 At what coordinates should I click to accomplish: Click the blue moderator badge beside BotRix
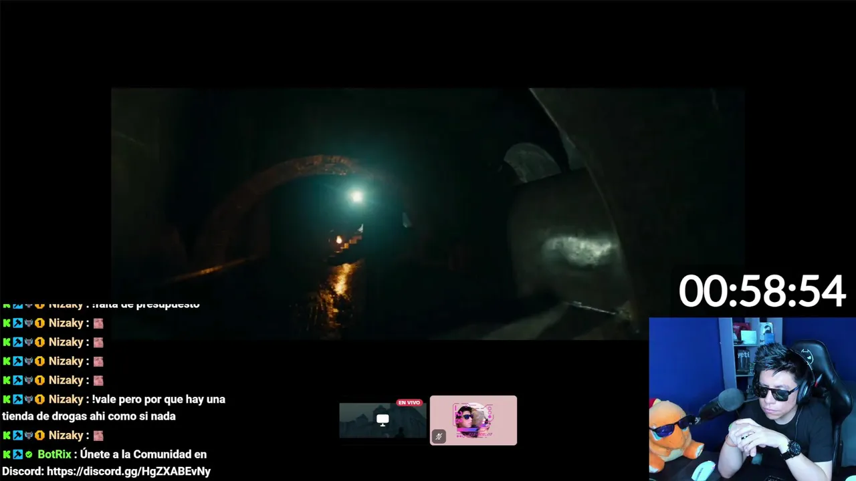[17, 454]
